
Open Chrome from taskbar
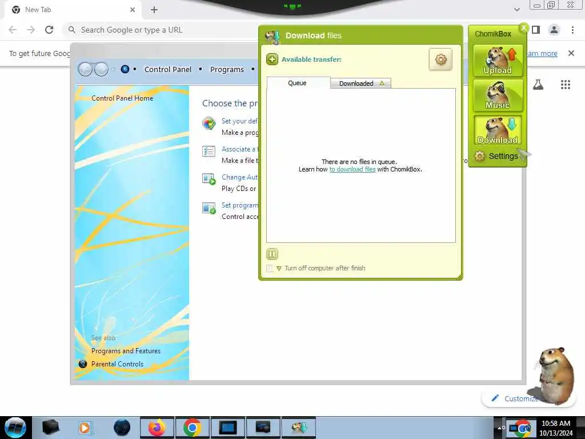(x=192, y=428)
